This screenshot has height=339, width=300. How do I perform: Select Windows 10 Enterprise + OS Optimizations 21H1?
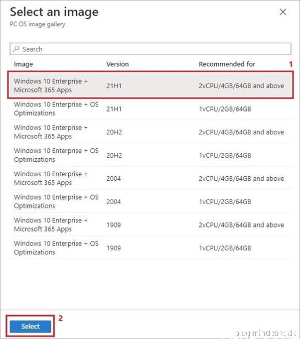coord(56,109)
